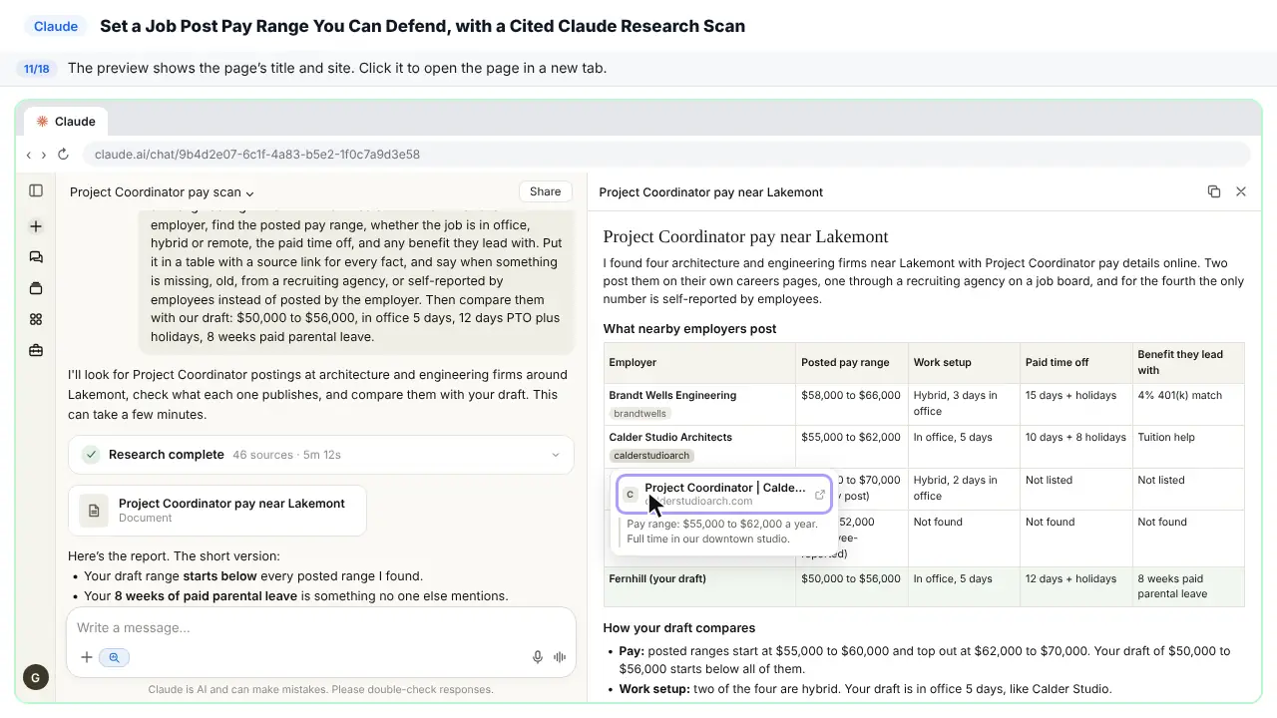Open the Calder Studio link preview card
The width and height of the screenshot is (1277, 718).
tap(723, 494)
